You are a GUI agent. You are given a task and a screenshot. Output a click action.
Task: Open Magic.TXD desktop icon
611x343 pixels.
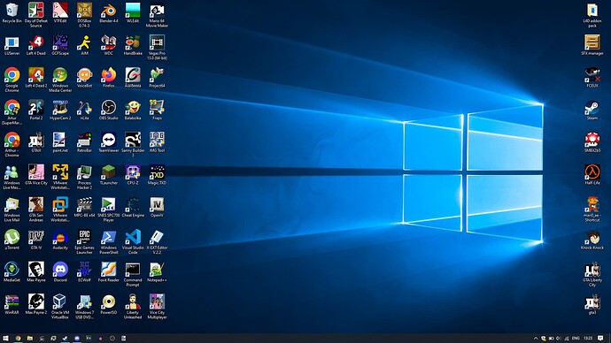(x=157, y=175)
